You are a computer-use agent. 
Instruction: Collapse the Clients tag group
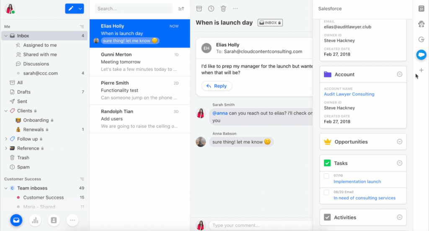pos(6,111)
